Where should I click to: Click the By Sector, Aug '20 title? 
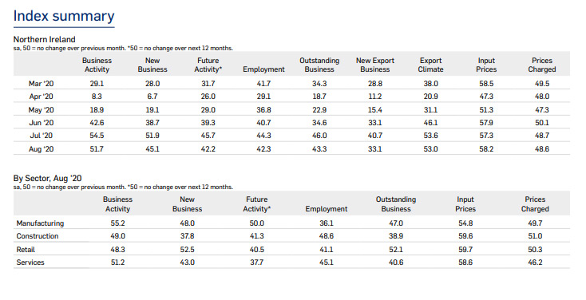click(47, 178)
